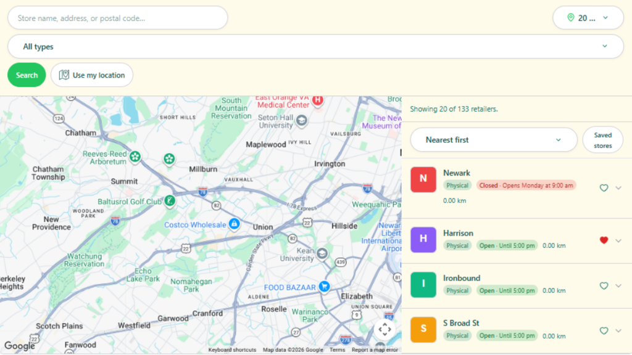Click the Reeves-Reed Arboretum park marker
Image resolution: width=632 pixels, height=355 pixels.
pos(135,156)
